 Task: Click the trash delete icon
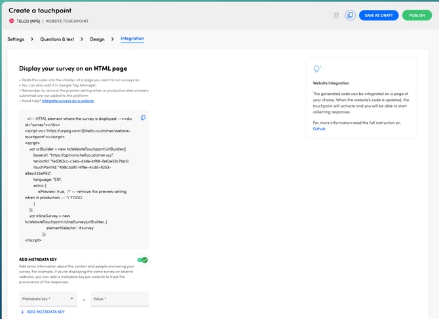click(336, 15)
